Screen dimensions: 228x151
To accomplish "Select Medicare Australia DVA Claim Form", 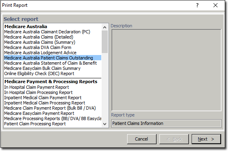I will click(52, 47).
